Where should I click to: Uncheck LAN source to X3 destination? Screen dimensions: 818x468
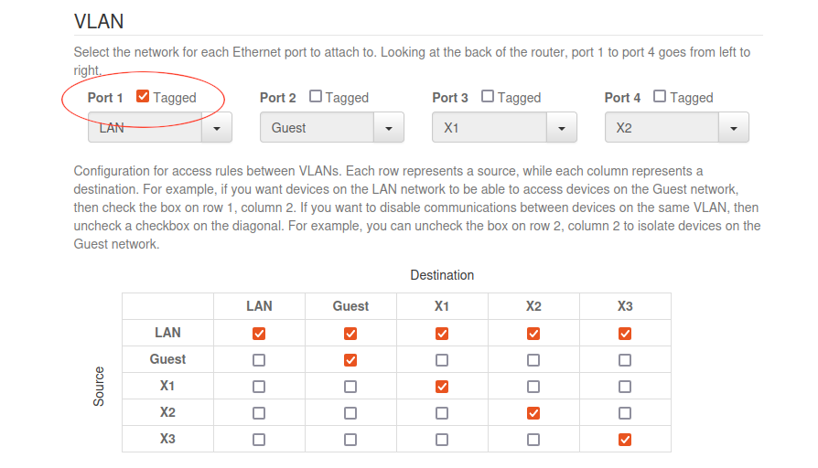pyautogui.click(x=625, y=334)
